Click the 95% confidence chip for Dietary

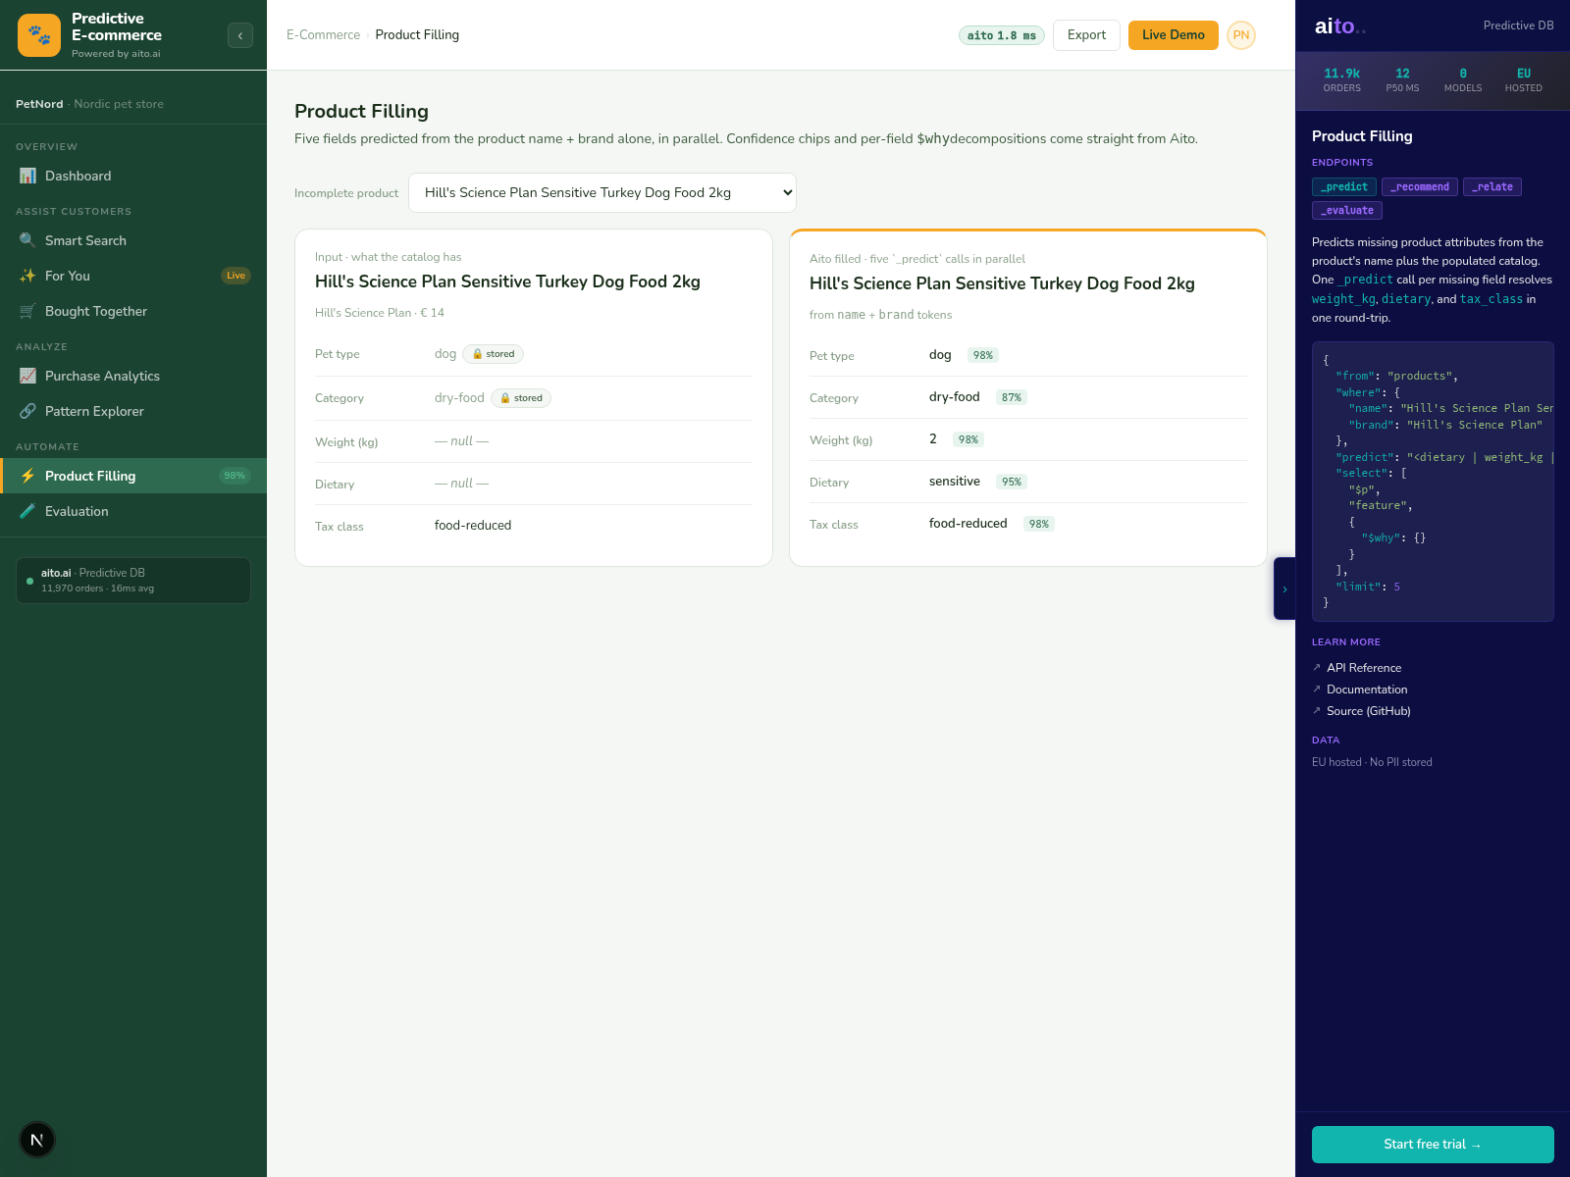1012,482
